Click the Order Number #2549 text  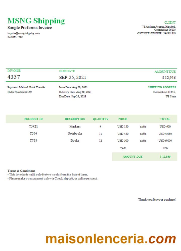20,92
